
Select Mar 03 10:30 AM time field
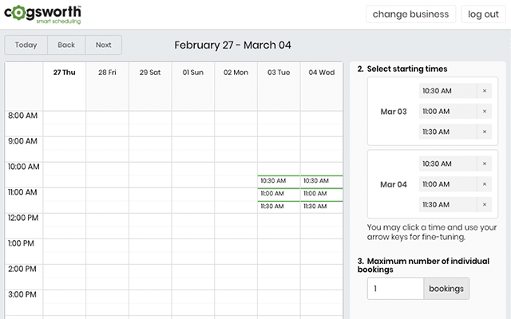point(447,91)
